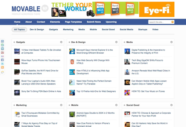
Task: Select the Social Media topic tab
Action: [x=126, y=30]
